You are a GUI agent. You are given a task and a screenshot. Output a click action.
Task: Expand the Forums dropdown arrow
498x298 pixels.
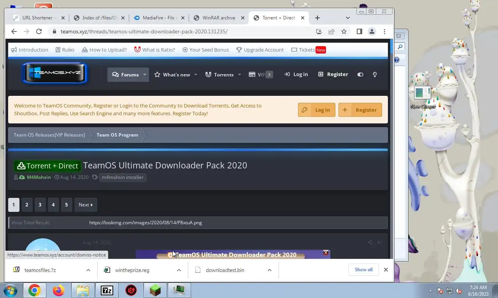tap(144, 74)
